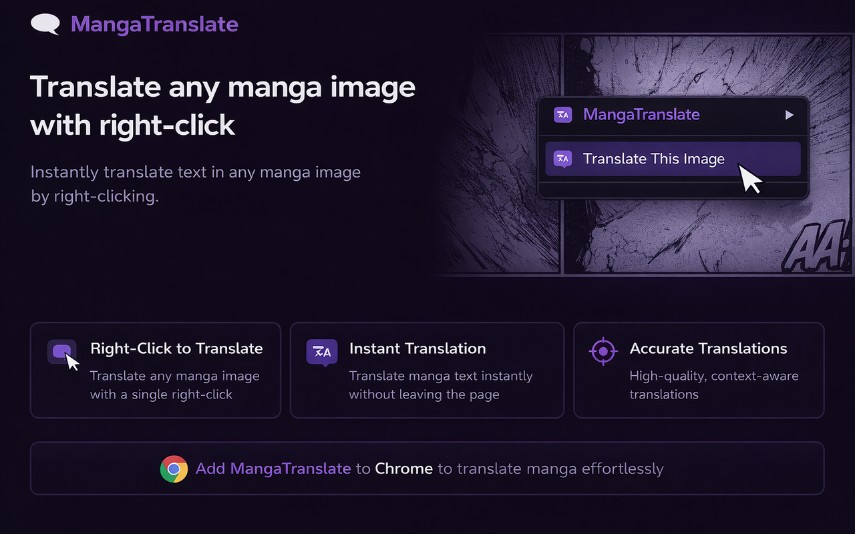
Task: Click description 'High-quality, context-aware'
Action: [714, 376]
